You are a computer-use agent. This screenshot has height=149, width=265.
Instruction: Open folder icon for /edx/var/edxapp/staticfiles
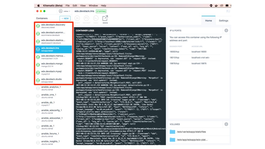(x=172, y=132)
